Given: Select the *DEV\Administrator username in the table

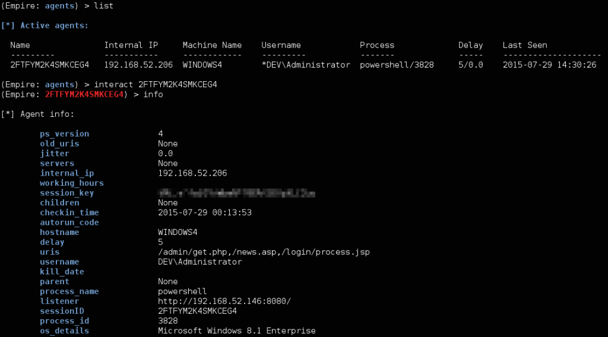Looking at the screenshot, I should [x=306, y=65].
